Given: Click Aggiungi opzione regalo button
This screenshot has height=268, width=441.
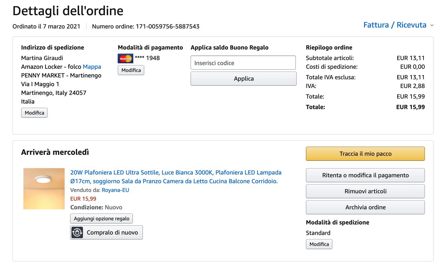Looking at the screenshot, I should [102, 219].
